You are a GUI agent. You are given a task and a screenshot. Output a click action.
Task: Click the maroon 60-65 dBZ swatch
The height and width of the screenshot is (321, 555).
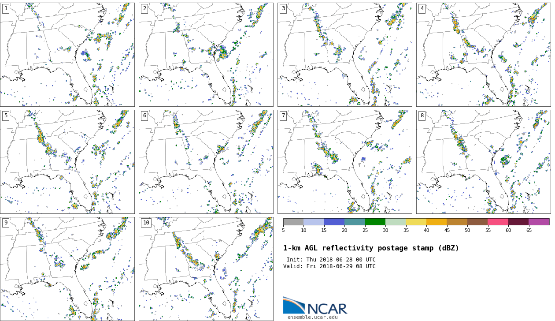click(518, 222)
